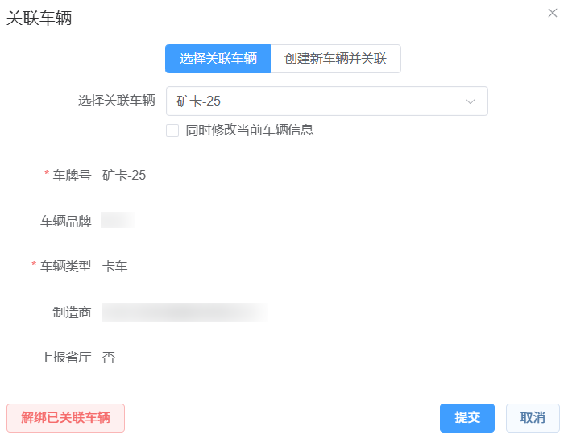Viewport: 568px width, 439px height.
Task: Cancel using the 取消 button
Action: [533, 418]
